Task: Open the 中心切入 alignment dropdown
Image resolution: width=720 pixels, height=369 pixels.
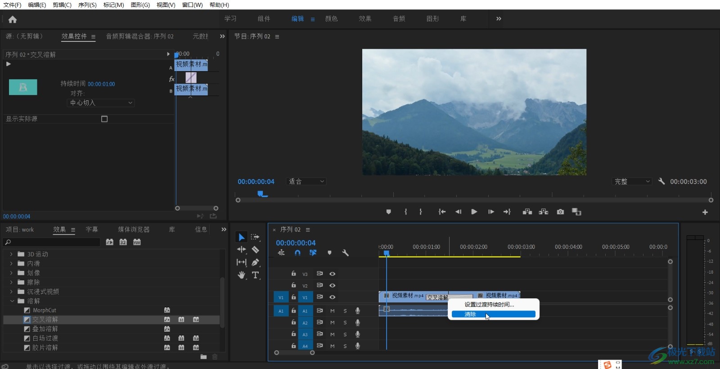Action: 101,103
